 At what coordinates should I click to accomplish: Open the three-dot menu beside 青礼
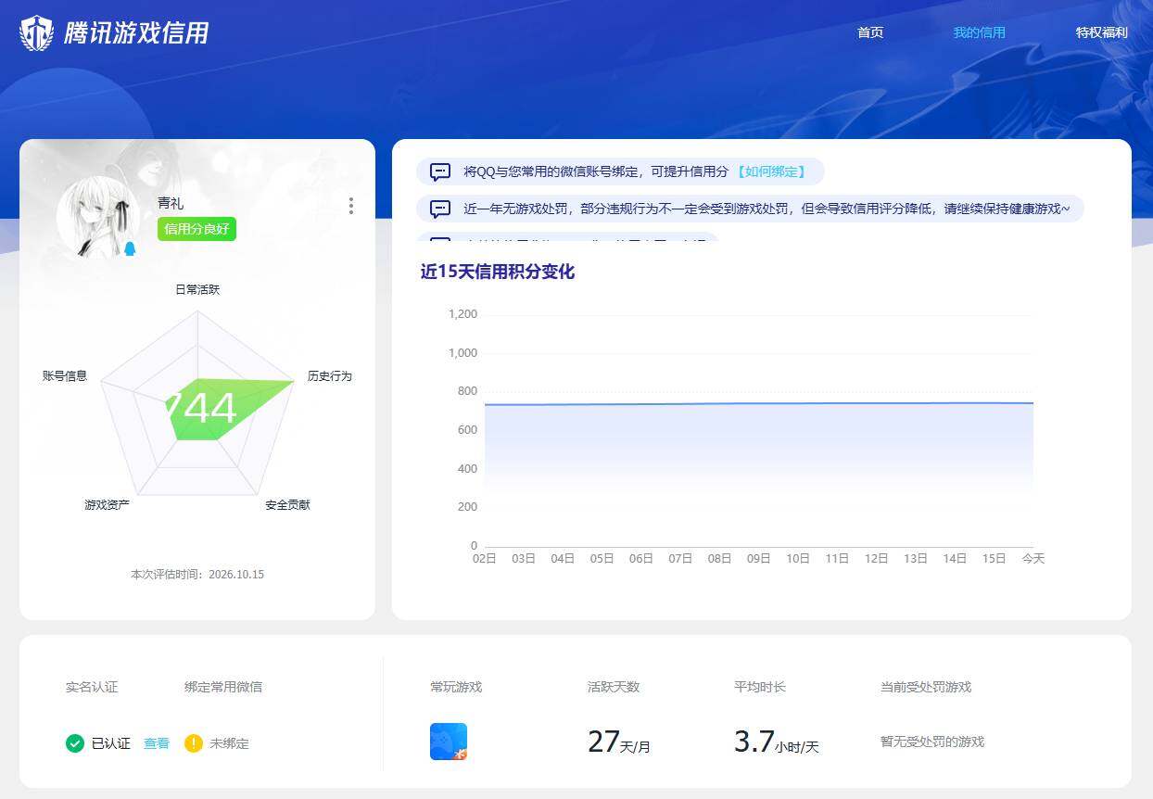pyautogui.click(x=350, y=206)
